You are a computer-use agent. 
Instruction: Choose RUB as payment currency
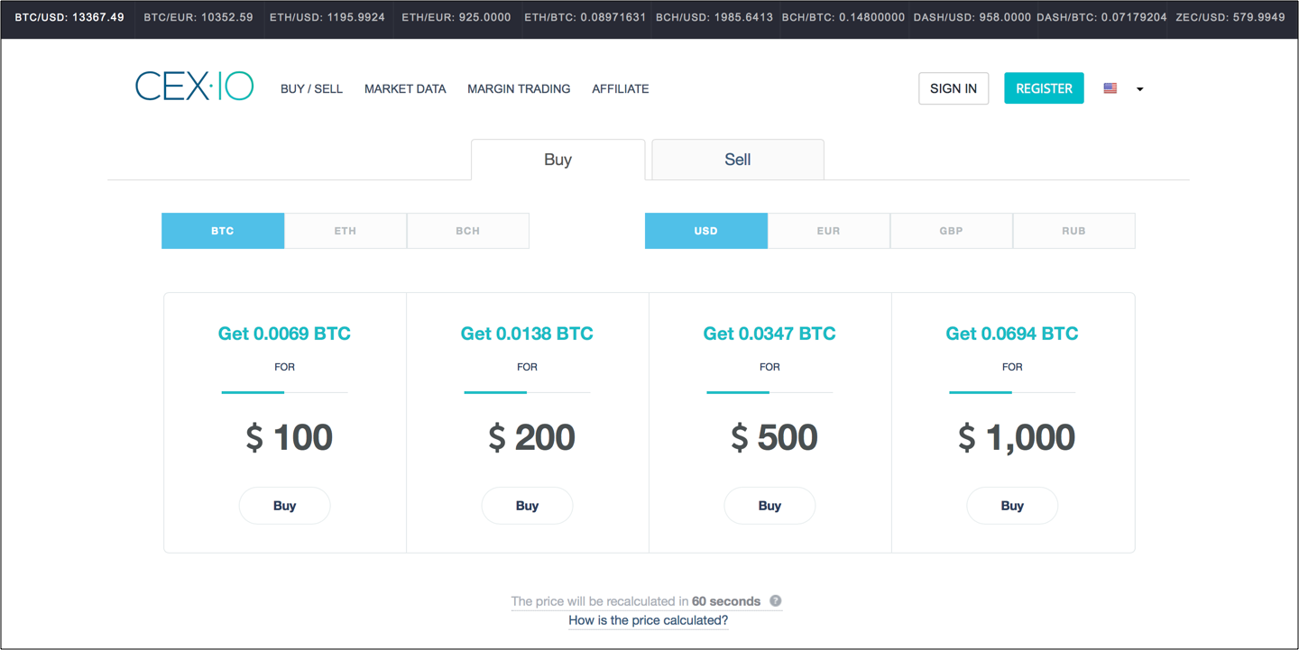1073,231
